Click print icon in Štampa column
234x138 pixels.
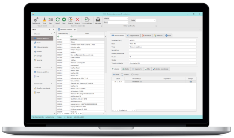click(191, 82)
